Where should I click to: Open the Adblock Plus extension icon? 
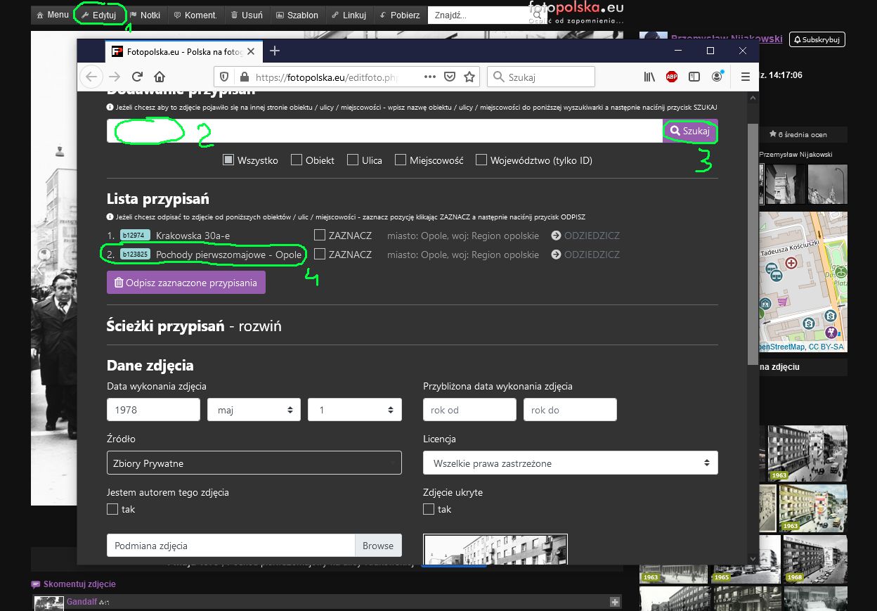coord(672,77)
